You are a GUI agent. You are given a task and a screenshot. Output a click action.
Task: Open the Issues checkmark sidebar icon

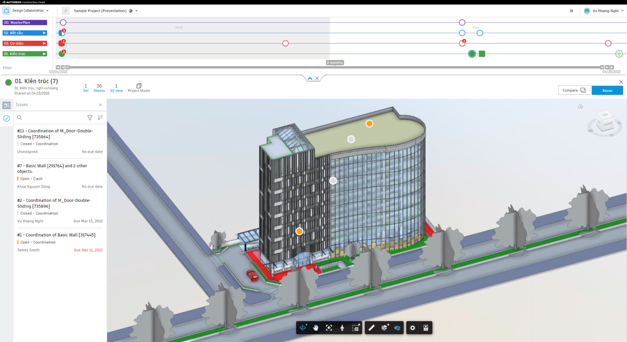pos(7,118)
